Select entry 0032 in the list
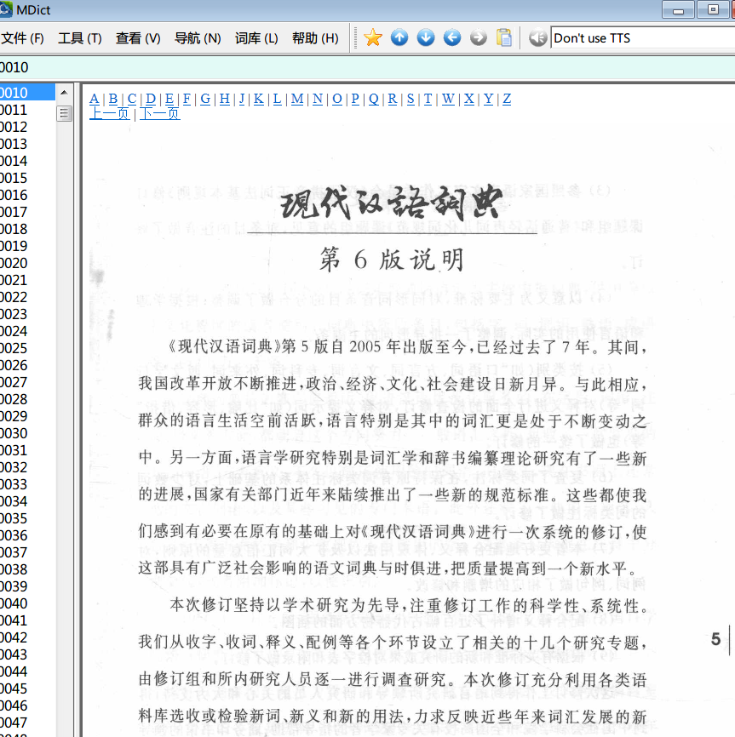Image resolution: width=735 pixels, height=737 pixels. [27, 467]
